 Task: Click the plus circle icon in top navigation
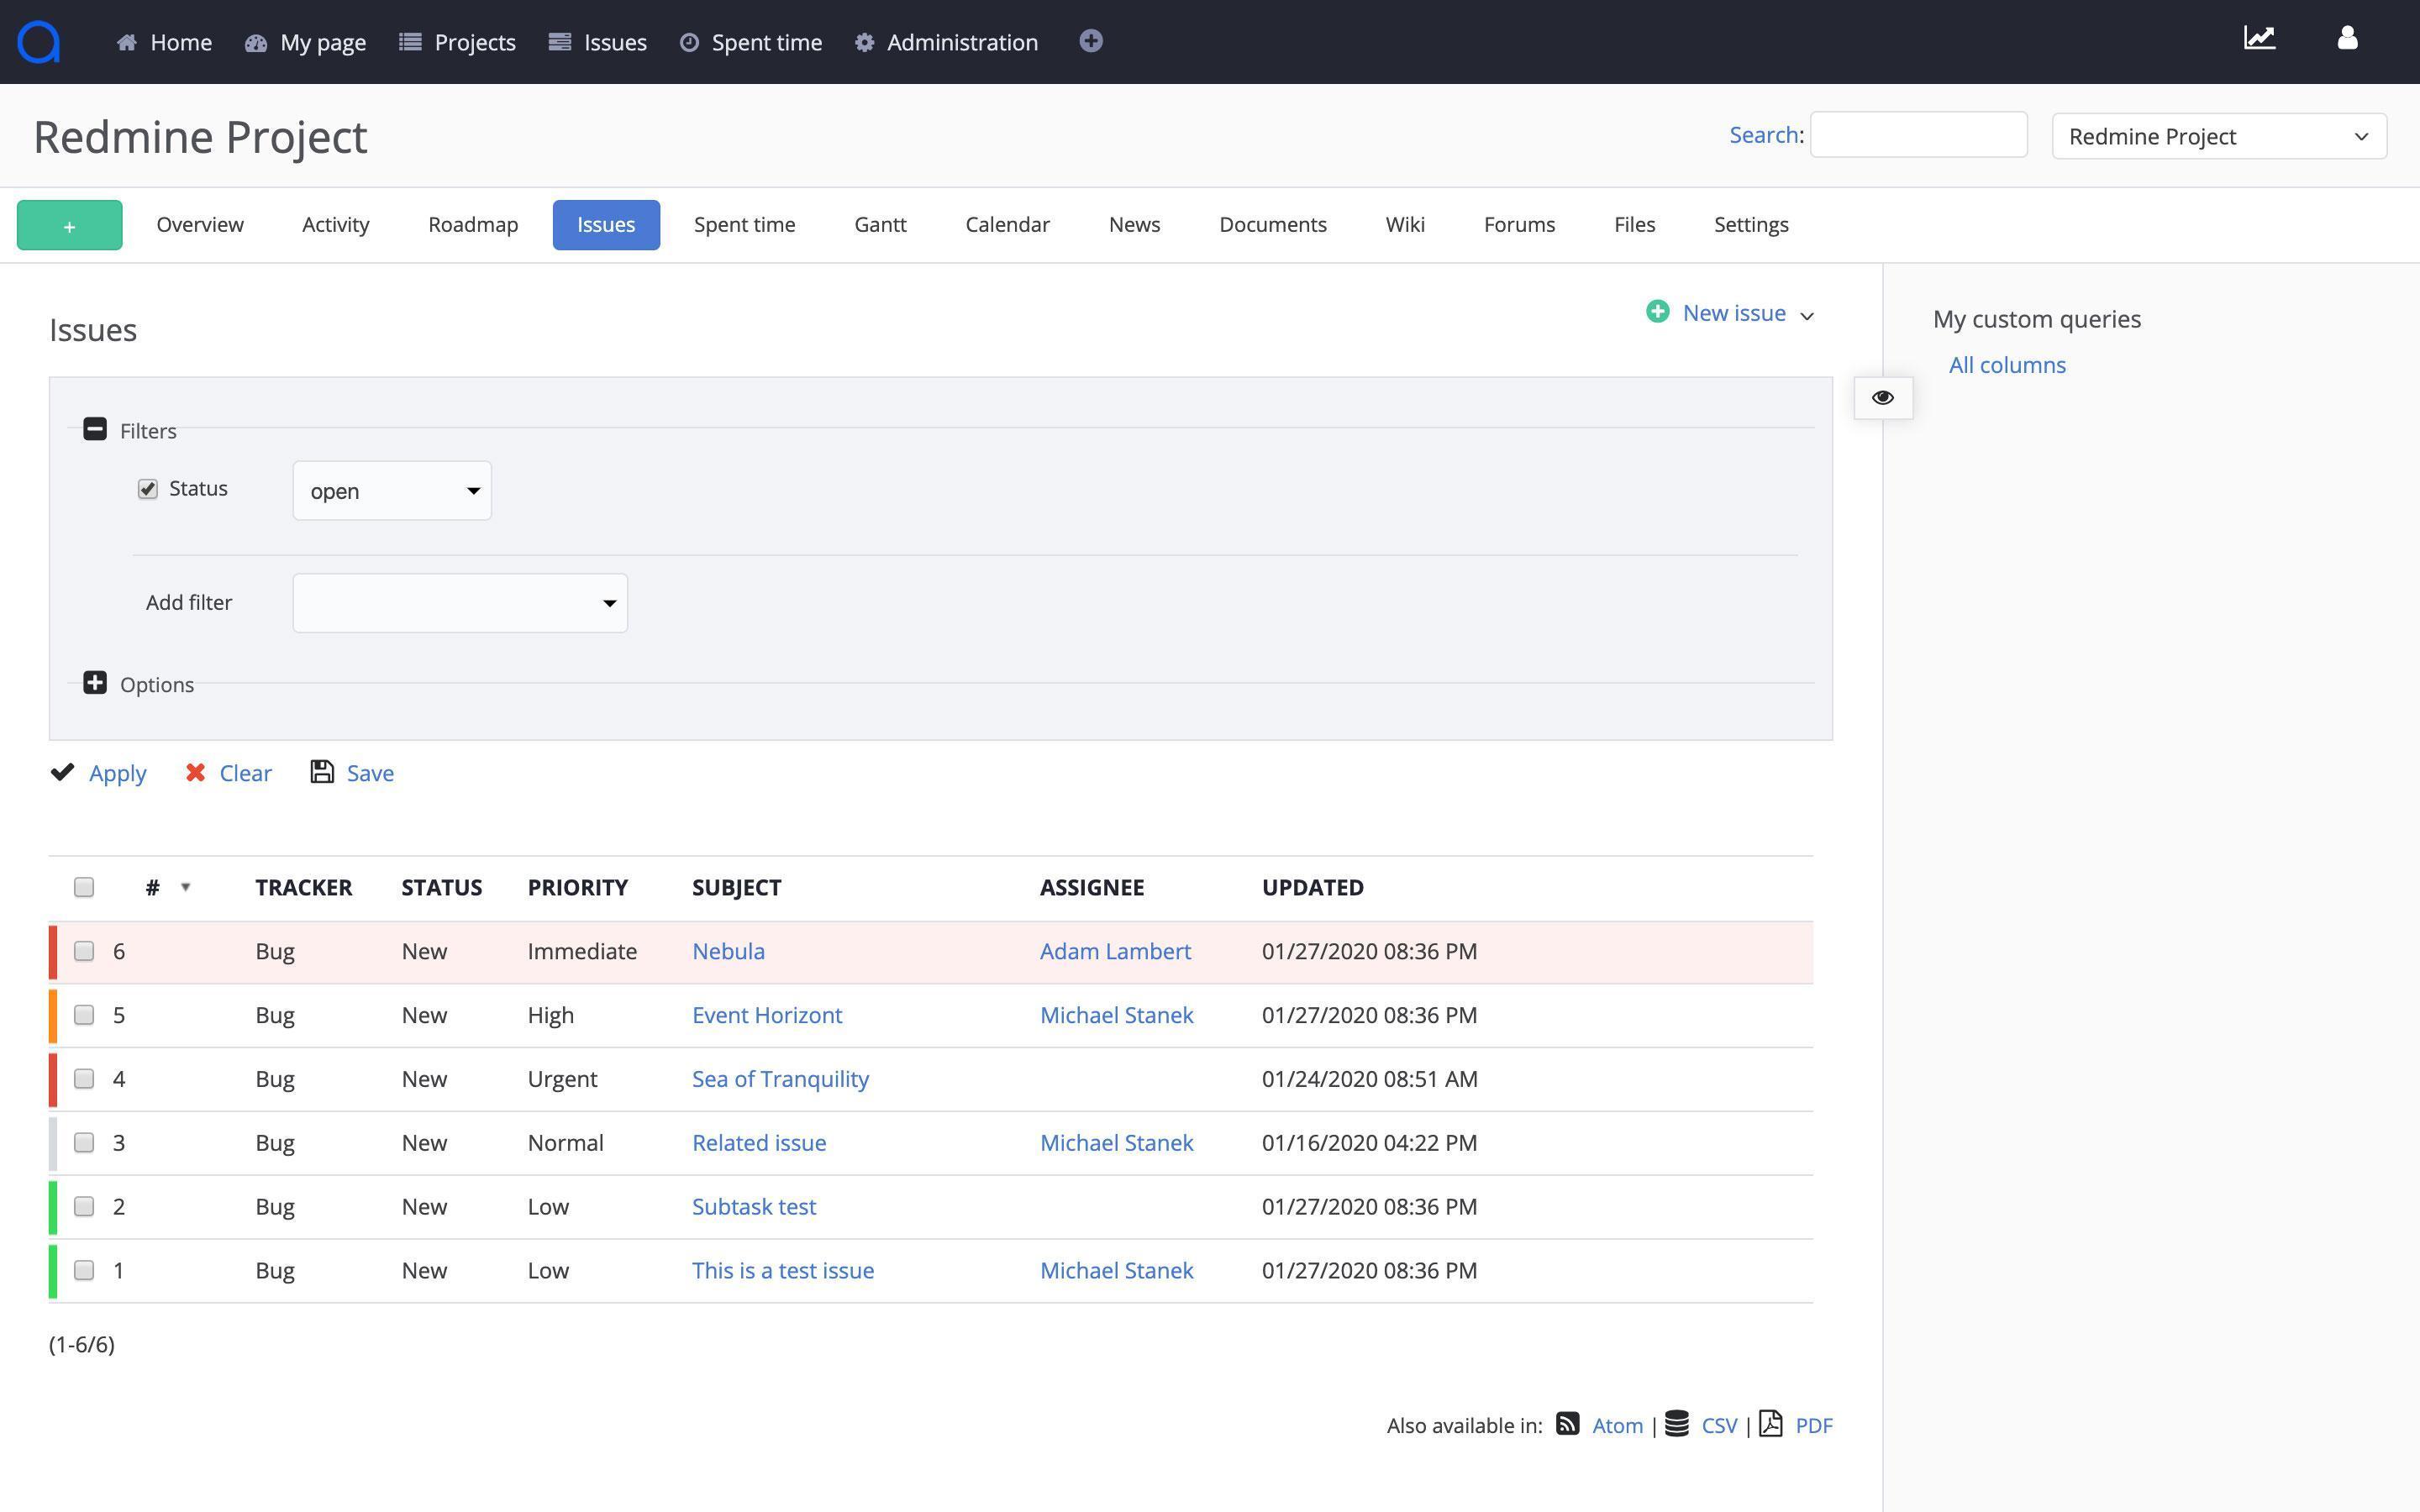coord(1091,41)
